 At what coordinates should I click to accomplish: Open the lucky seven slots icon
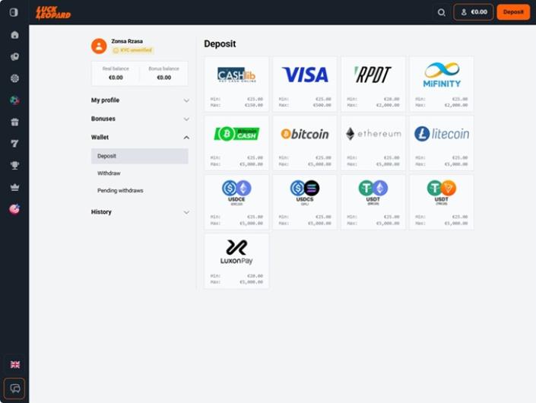click(x=14, y=144)
